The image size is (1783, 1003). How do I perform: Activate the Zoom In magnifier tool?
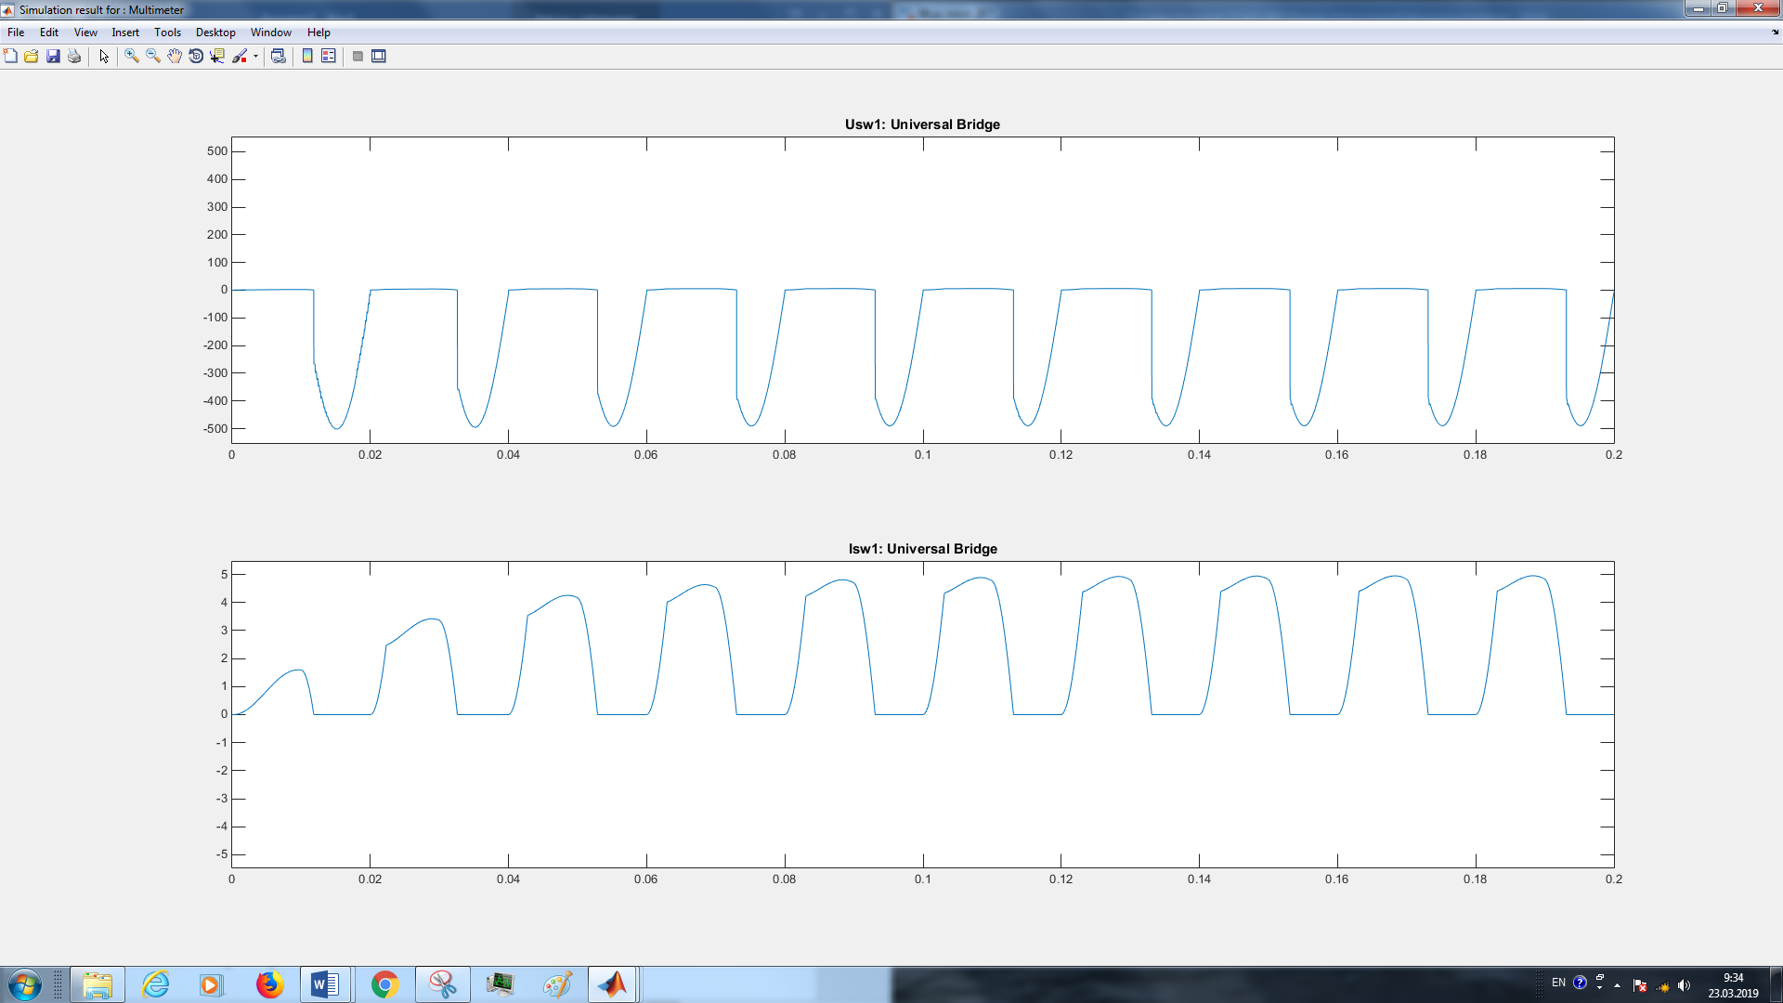pos(132,57)
